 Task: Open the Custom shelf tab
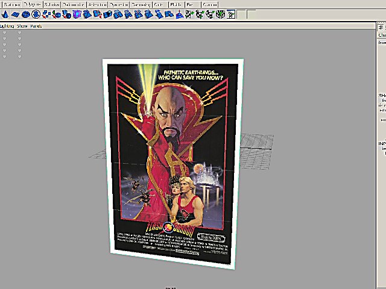pyautogui.click(x=210, y=4)
